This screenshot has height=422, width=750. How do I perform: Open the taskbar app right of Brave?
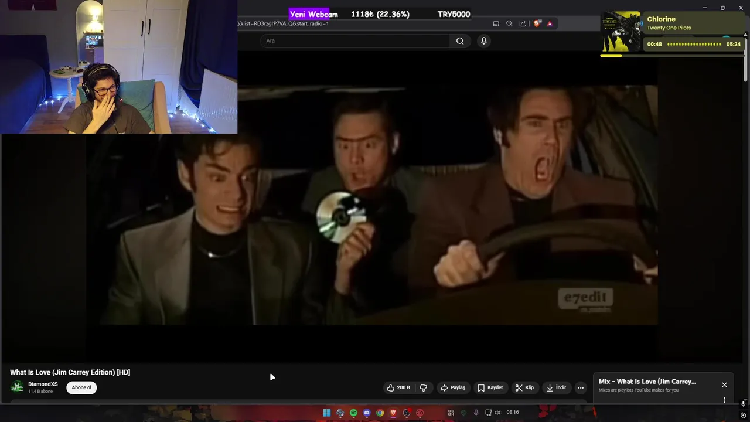pyautogui.click(x=407, y=413)
